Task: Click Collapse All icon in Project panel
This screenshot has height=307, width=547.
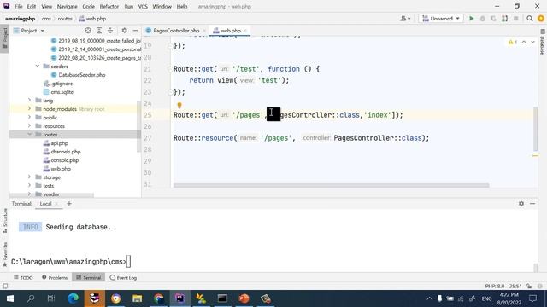Action: [x=110, y=31]
